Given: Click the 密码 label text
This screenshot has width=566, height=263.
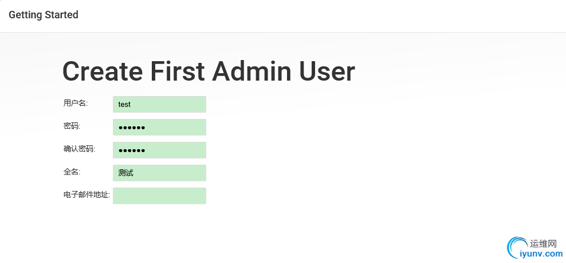Looking at the screenshot, I should (x=72, y=126).
